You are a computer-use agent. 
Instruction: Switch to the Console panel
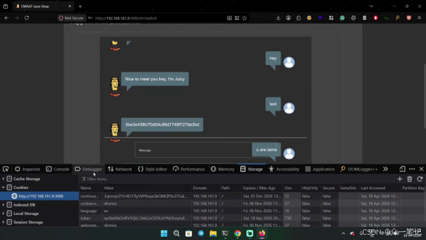58,169
